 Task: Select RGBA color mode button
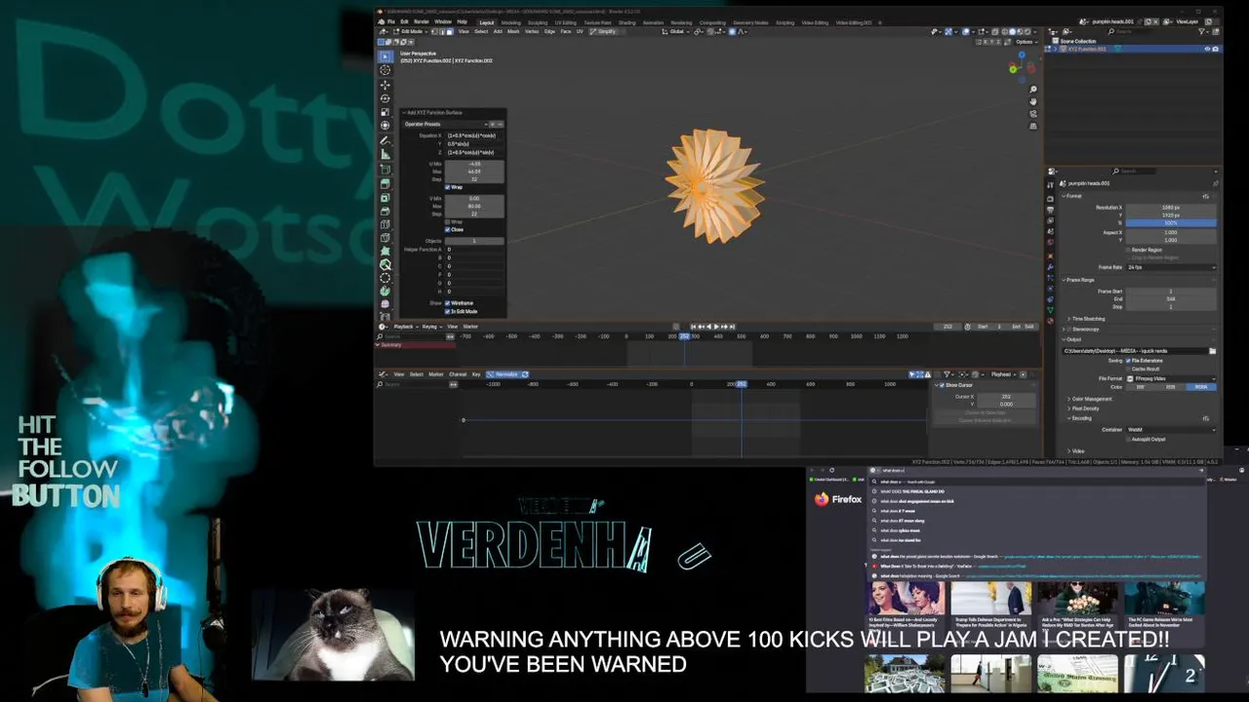(x=1201, y=387)
